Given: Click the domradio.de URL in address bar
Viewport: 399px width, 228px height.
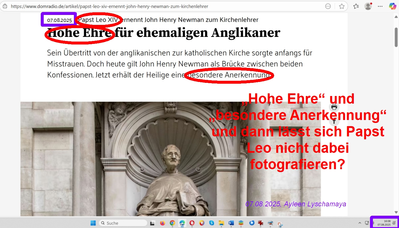Looking at the screenshot, I should [x=109, y=6].
